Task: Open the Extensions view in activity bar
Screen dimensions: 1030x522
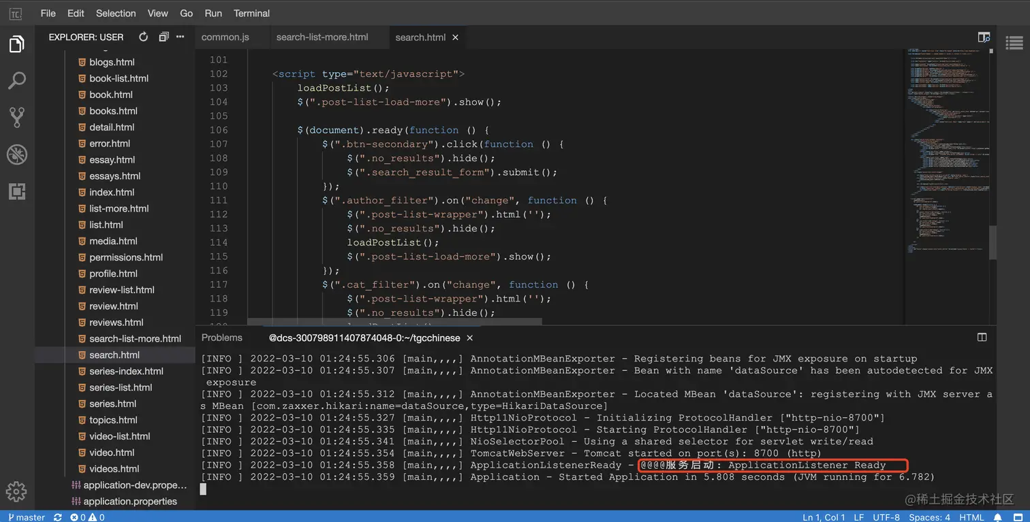Action: pos(16,191)
